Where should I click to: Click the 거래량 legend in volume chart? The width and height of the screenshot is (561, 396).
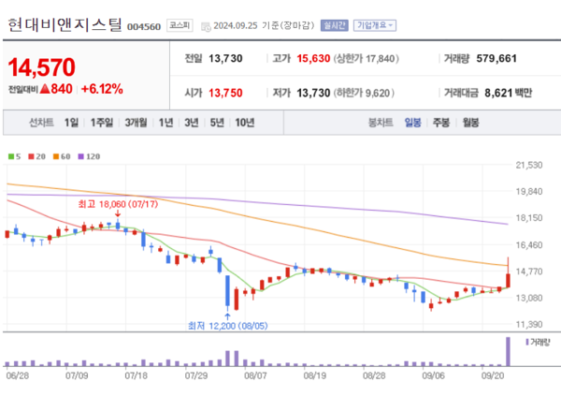click(x=538, y=343)
